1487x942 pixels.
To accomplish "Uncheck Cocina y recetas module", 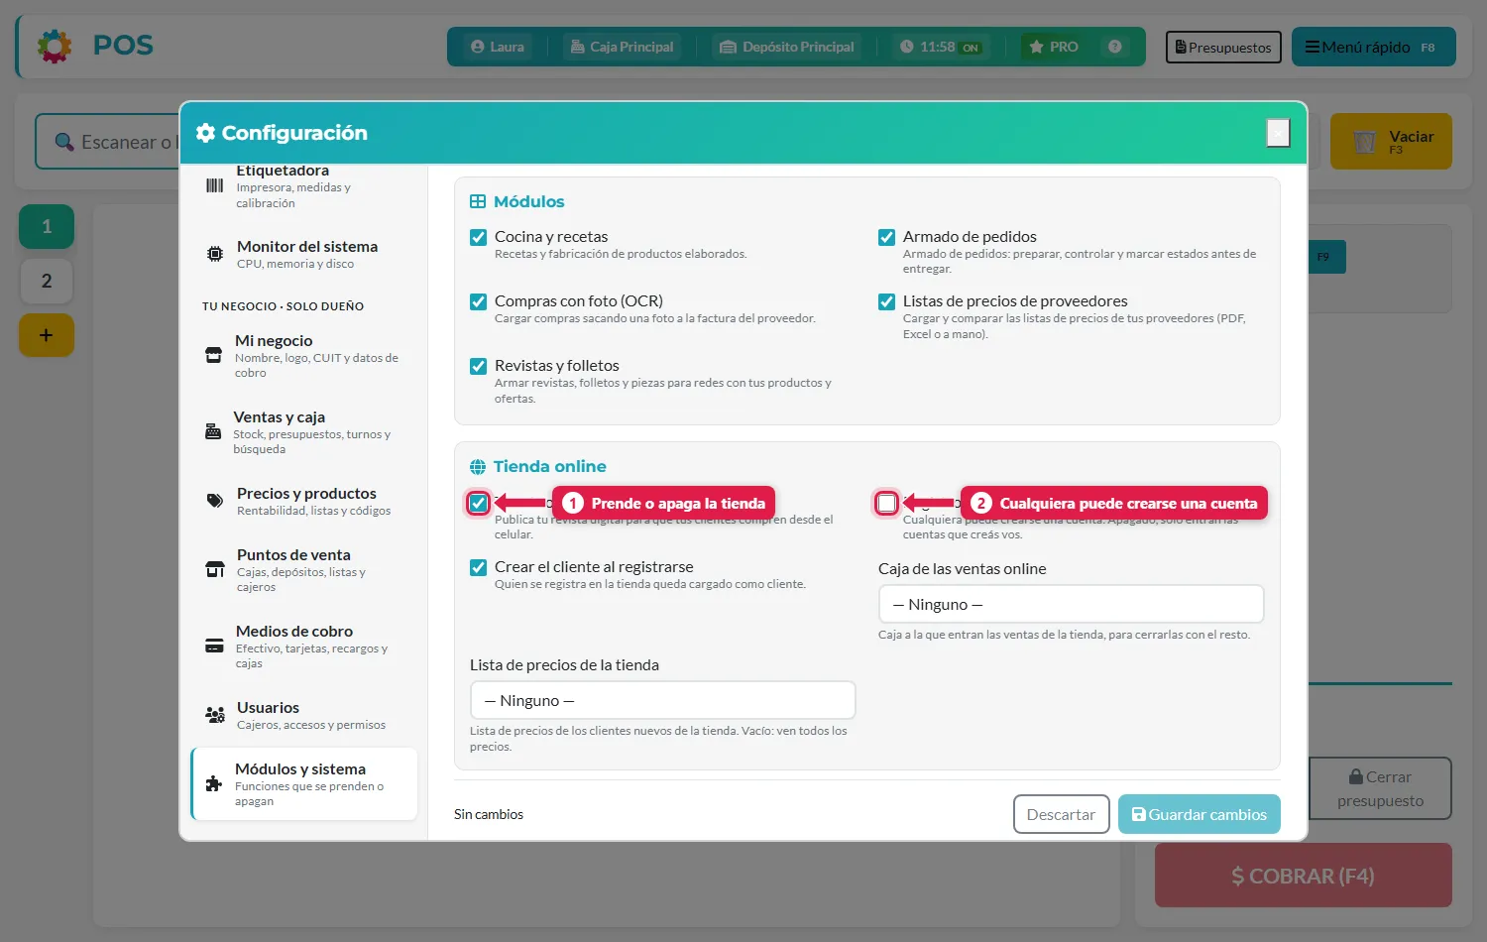I will click(x=479, y=237).
